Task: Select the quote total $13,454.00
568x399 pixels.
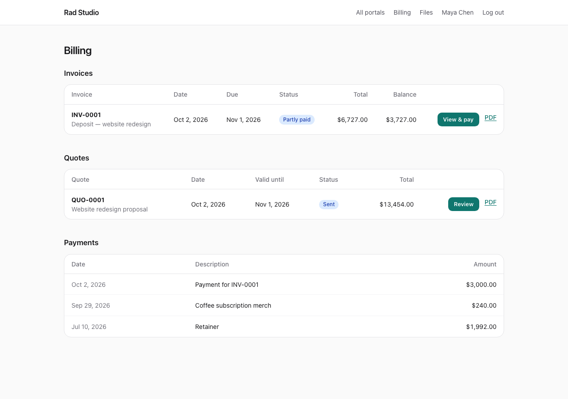Action: tap(397, 204)
